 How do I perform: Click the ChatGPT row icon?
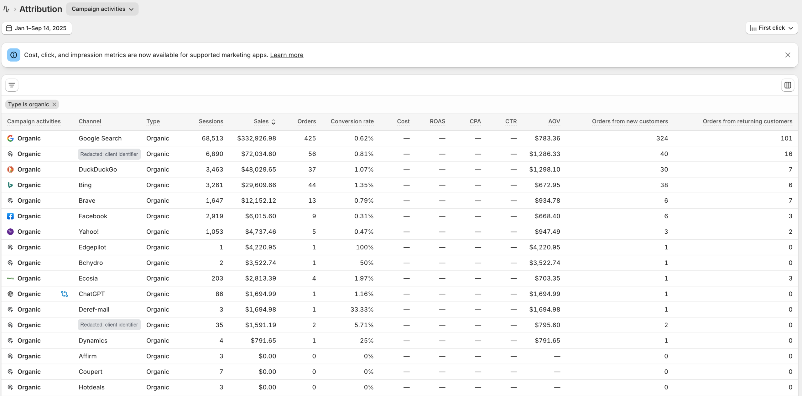coord(10,294)
